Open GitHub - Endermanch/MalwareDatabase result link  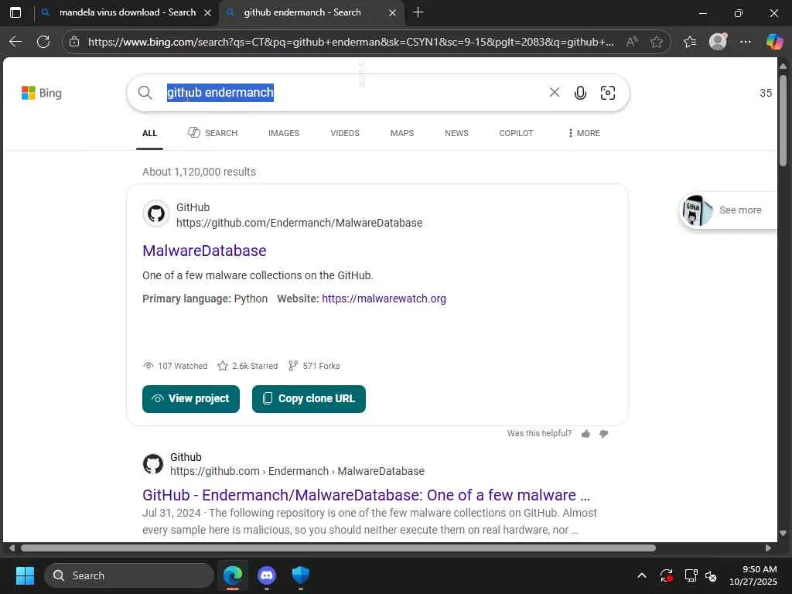[x=366, y=495]
